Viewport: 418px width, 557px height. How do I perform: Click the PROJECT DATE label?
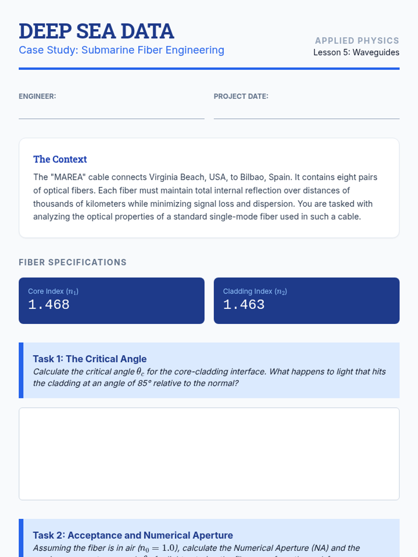point(241,96)
